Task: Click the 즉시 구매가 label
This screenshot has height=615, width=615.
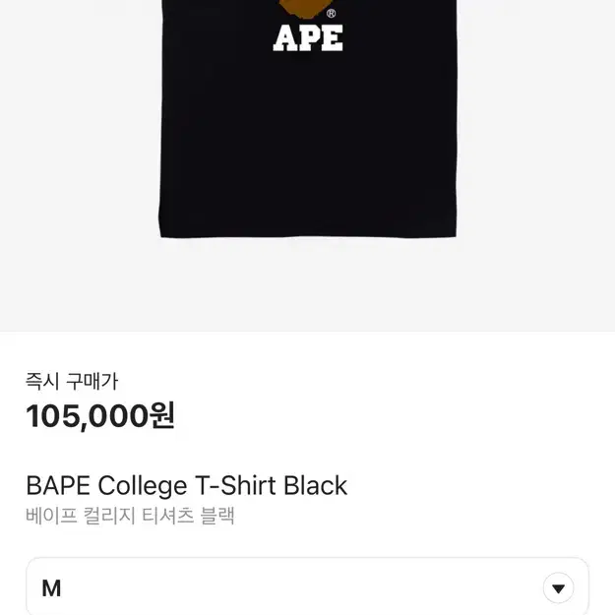Action: [x=72, y=381]
